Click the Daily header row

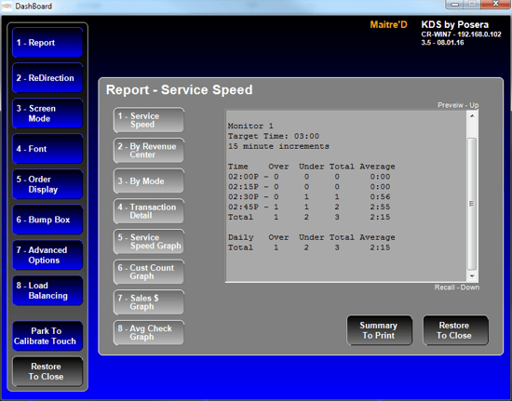pyautogui.click(x=312, y=237)
